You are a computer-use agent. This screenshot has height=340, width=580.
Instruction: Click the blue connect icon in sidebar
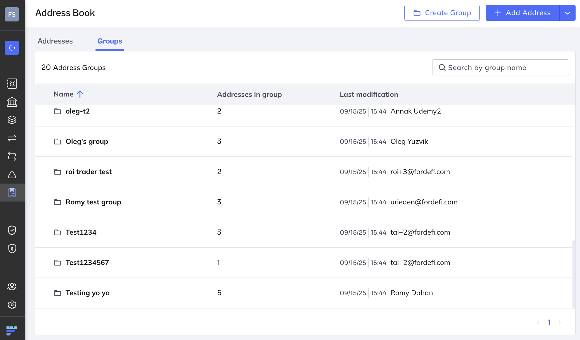[x=12, y=48]
